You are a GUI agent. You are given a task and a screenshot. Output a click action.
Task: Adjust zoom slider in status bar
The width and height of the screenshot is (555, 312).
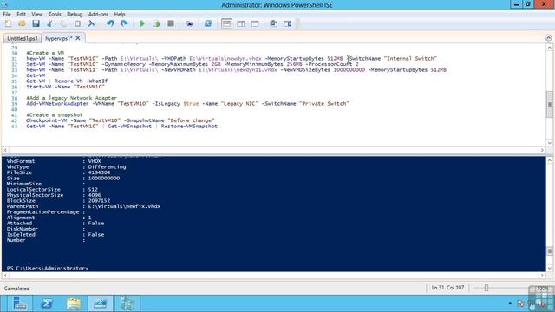click(x=486, y=288)
